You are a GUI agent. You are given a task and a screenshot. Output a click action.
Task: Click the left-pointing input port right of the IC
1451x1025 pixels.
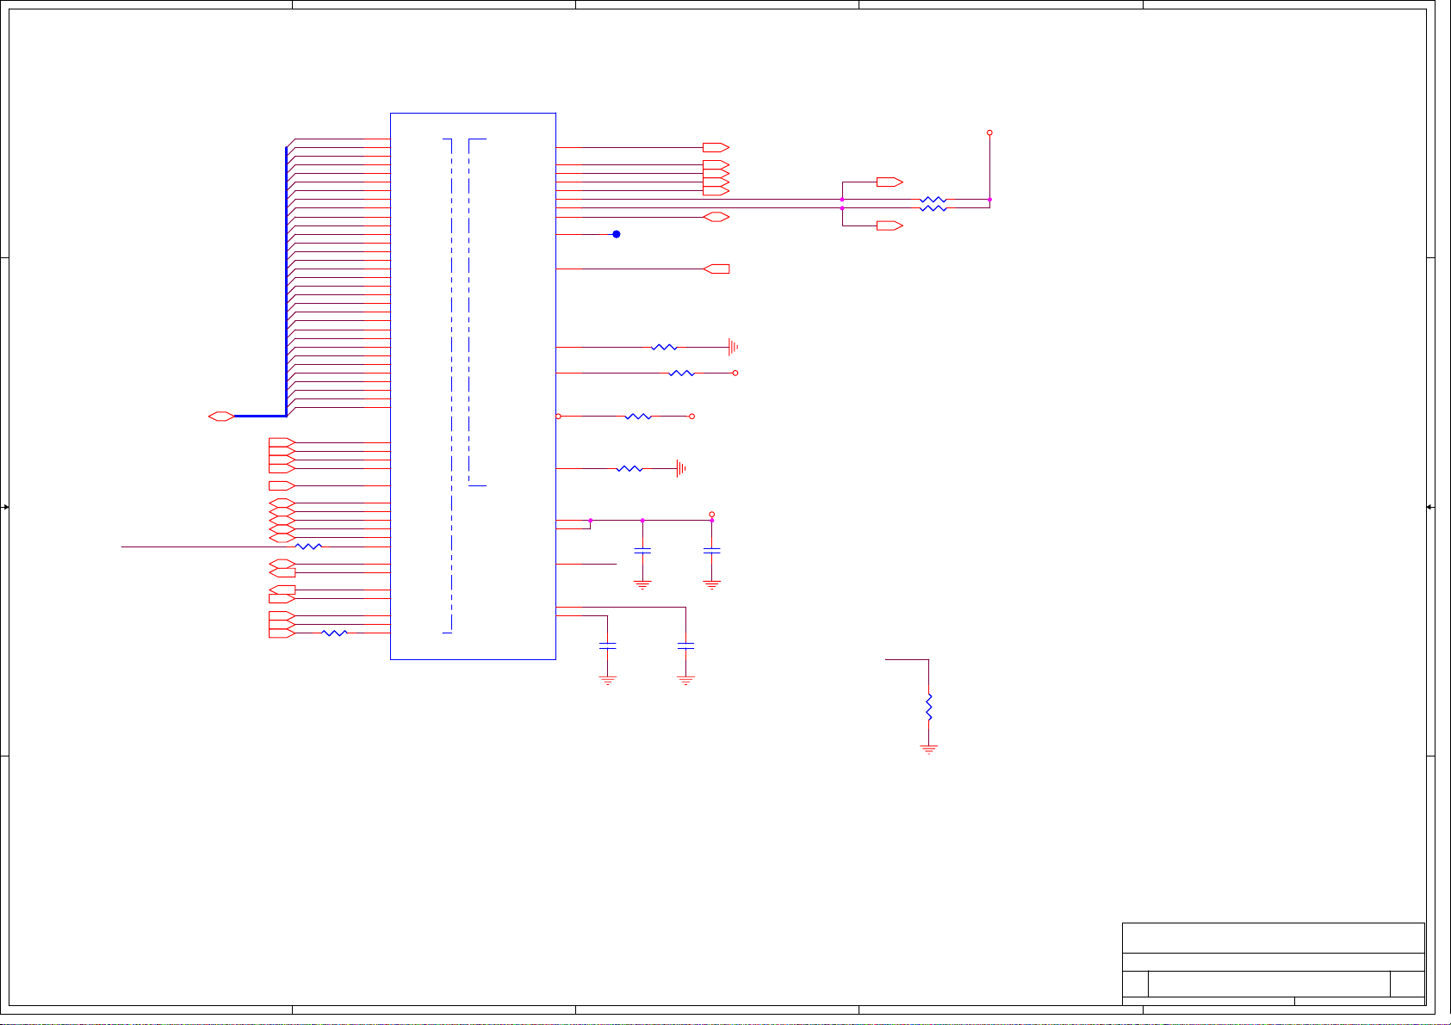coord(716,269)
